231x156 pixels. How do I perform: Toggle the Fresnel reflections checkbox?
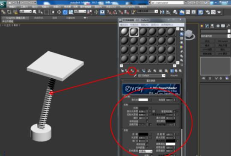pos(175,112)
